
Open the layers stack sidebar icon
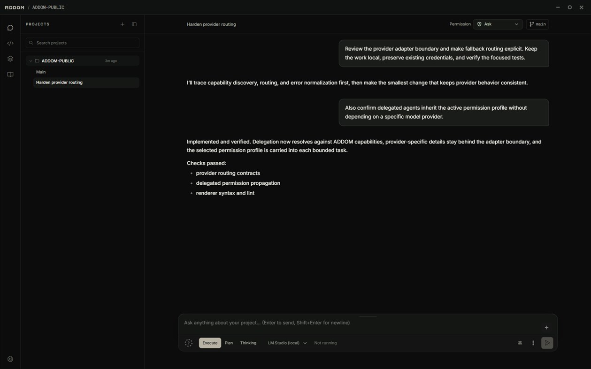(x=10, y=59)
